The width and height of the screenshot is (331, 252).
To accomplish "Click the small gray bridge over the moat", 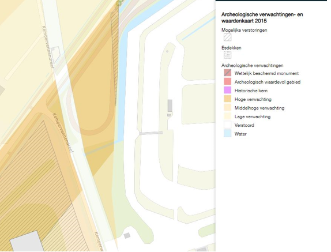I will pyautogui.click(x=151, y=133).
